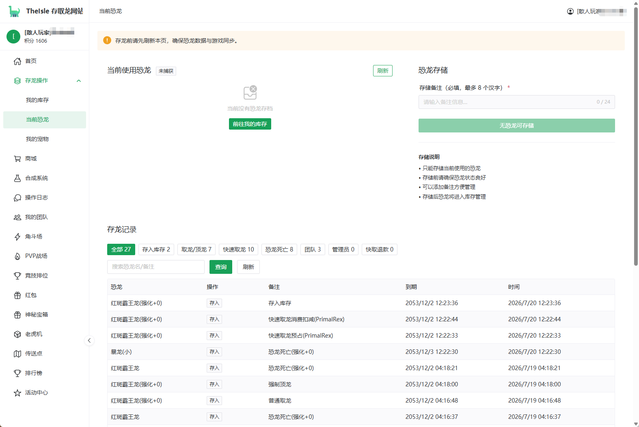Click the orange warning icon in notice
The height and width of the screenshot is (427, 639).
pos(107,40)
